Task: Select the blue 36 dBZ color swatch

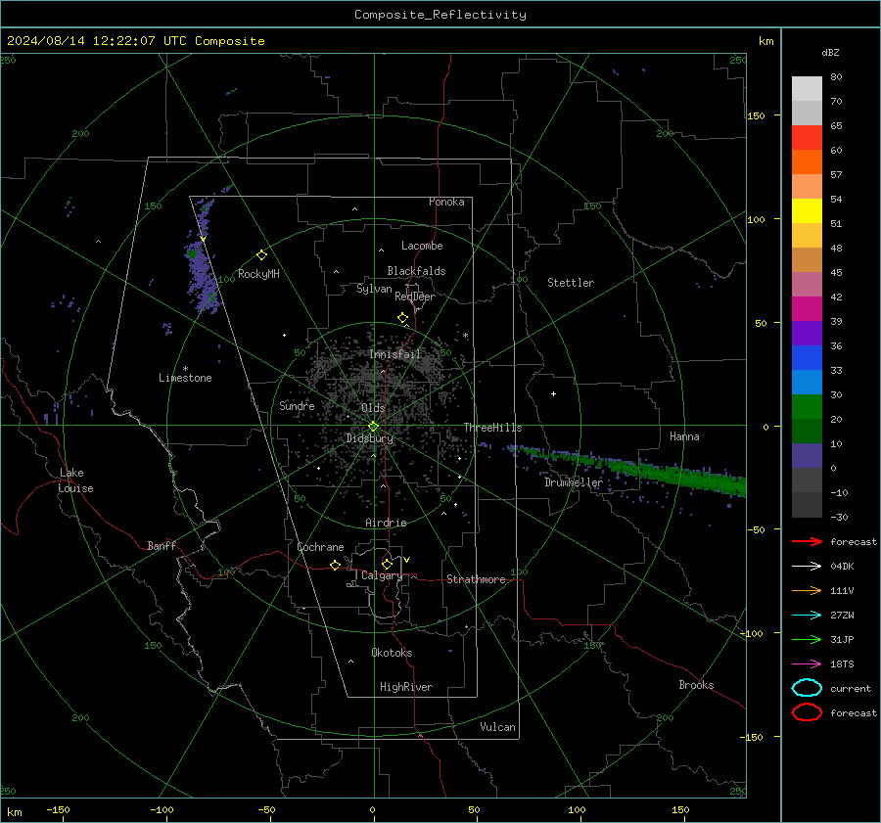Action: [x=807, y=358]
